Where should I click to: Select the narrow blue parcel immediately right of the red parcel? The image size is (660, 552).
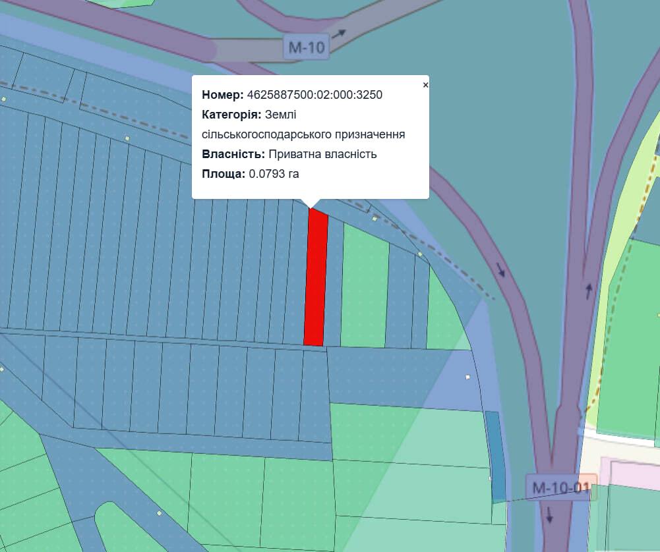pos(334,283)
